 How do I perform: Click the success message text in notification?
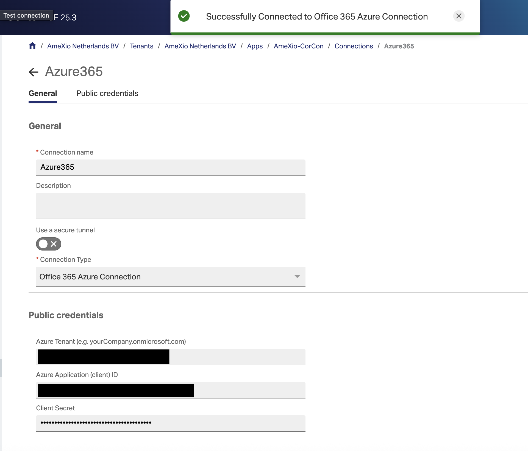coord(317,16)
